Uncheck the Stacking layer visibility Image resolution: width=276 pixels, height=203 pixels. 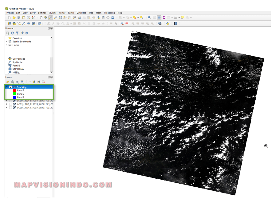[x=11, y=87]
